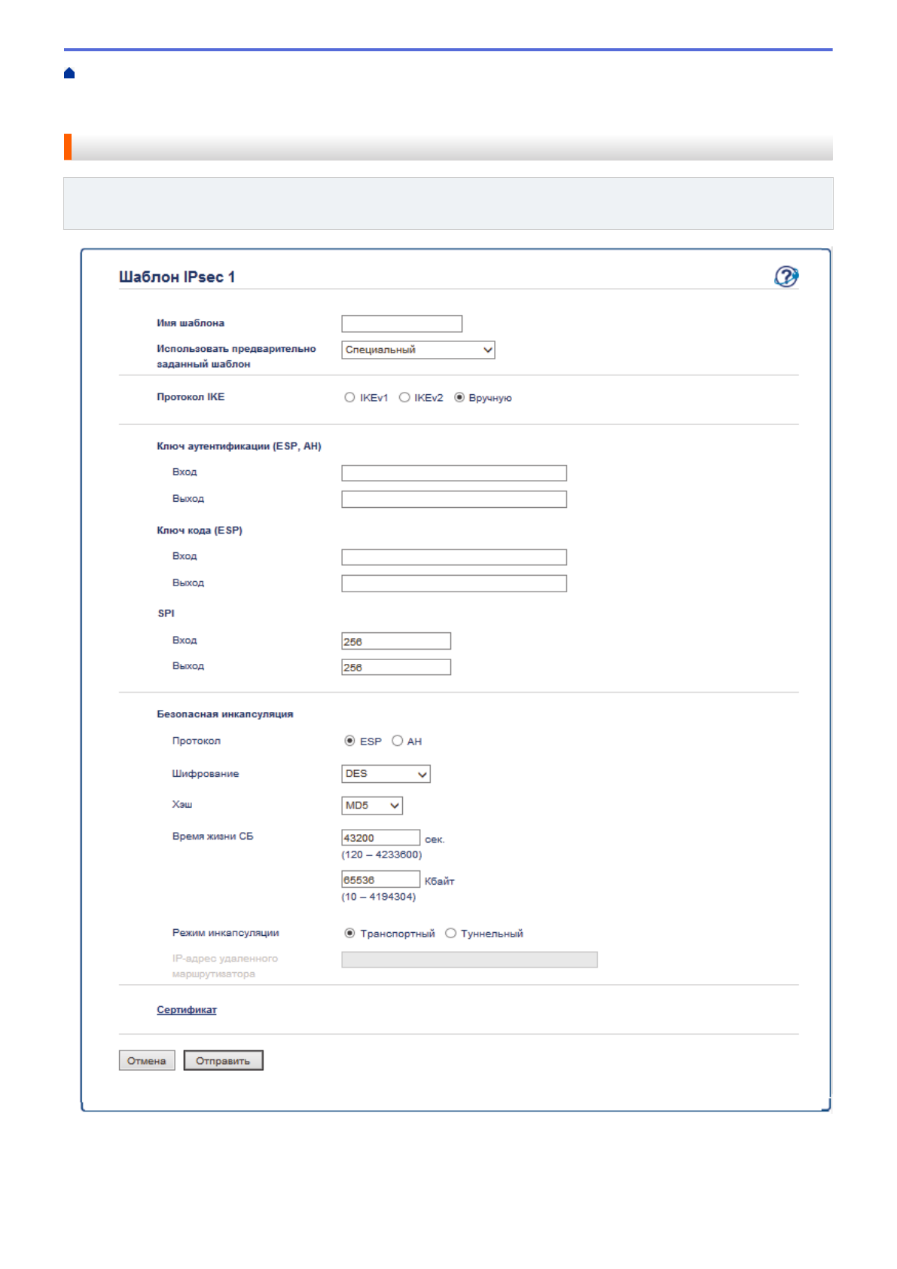Viewport: 897px width, 1269px height.
Task: Open the help question mark icon
Action: (x=786, y=277)
